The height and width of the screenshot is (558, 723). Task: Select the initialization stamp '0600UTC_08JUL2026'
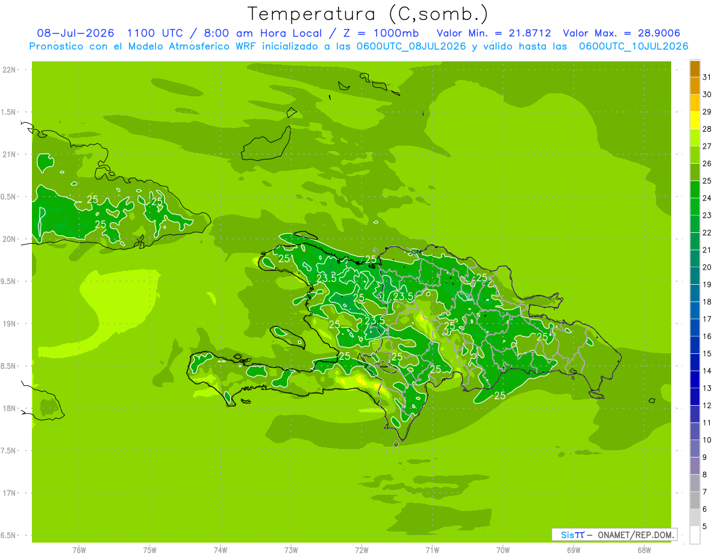click(411, 46)
